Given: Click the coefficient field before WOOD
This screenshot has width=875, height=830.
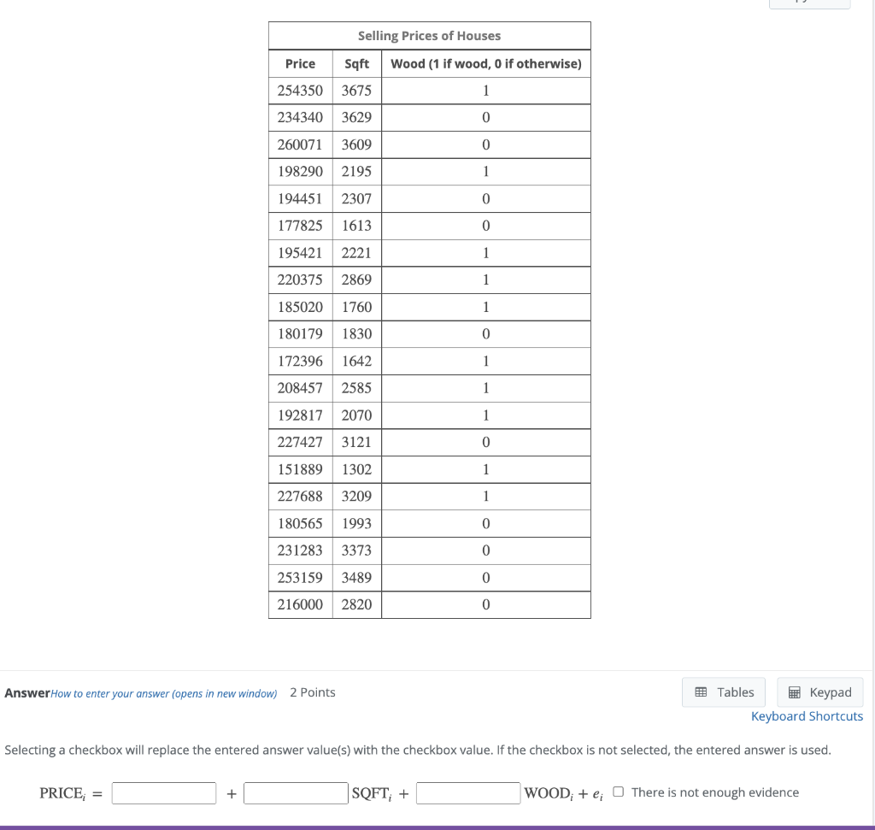Looking at the screenshot, I should (x=468, y=792).
